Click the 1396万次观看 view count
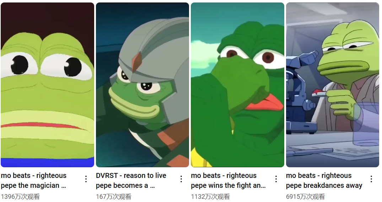The height and width of the screenshot is (202, 382). 20,196
